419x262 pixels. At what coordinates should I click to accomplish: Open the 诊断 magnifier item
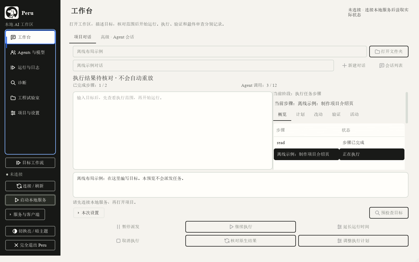click(x=30, y=83)
